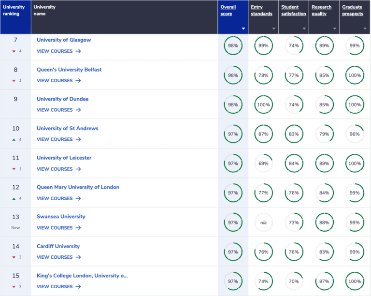Click the red down-rank arrow for Glasgow
Viewport: 371px width, 296px height.
coord(14,51)
